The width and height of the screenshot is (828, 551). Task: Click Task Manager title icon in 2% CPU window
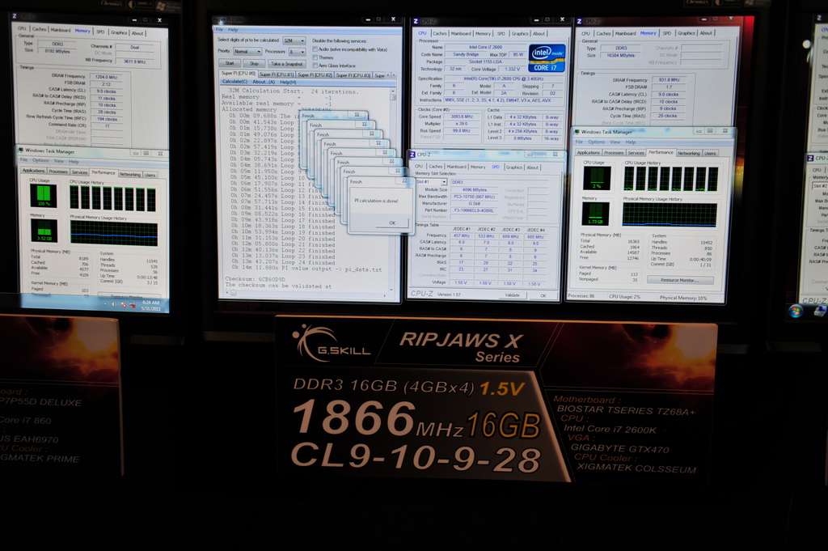(577, 132)
